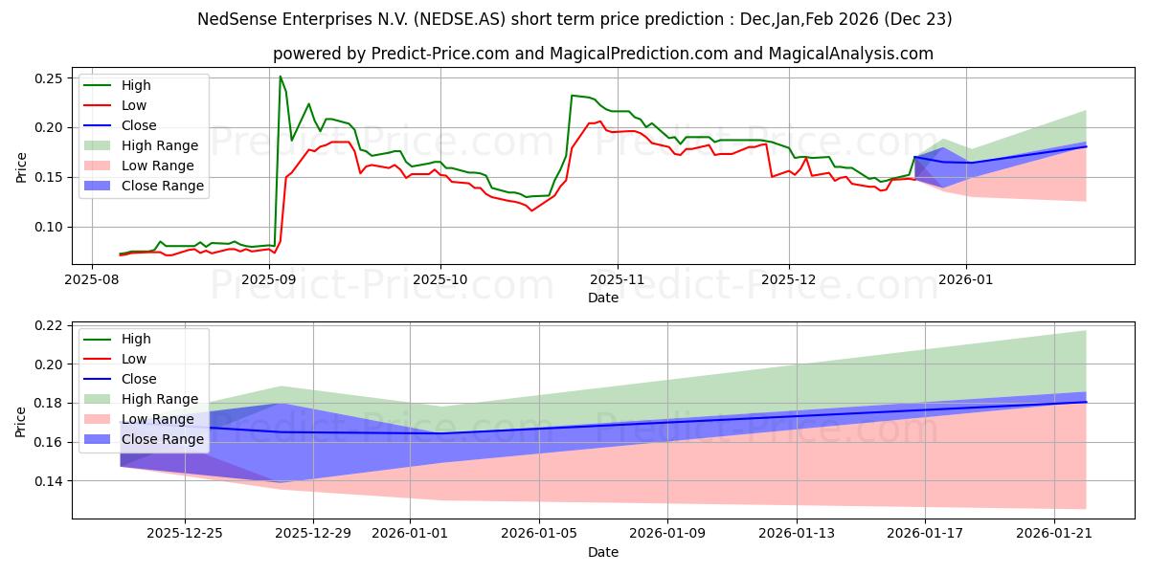Click the High Range swatch in bottom legend

coord(100,399)
